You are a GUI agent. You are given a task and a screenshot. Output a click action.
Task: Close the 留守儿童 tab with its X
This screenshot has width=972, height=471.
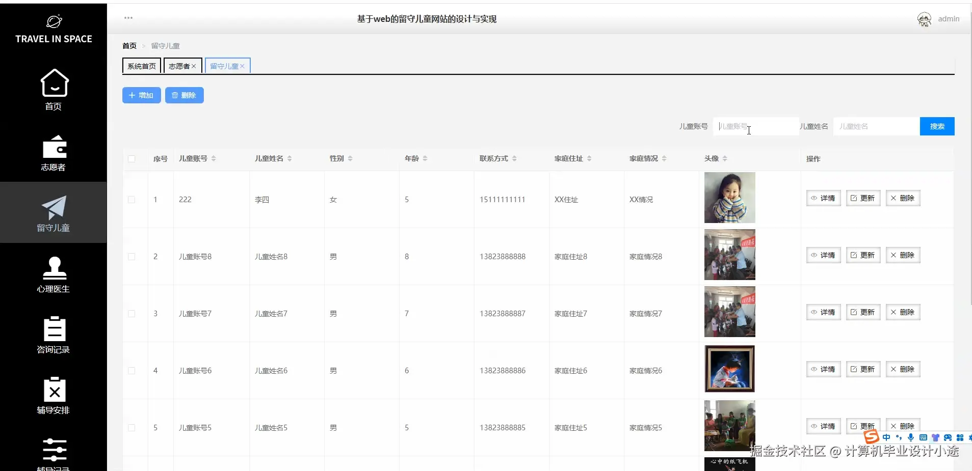(x=242, y=66)
